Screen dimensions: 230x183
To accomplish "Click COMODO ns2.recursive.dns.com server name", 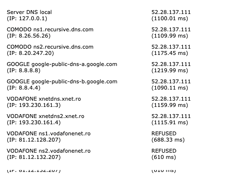I will pos(50,47).
